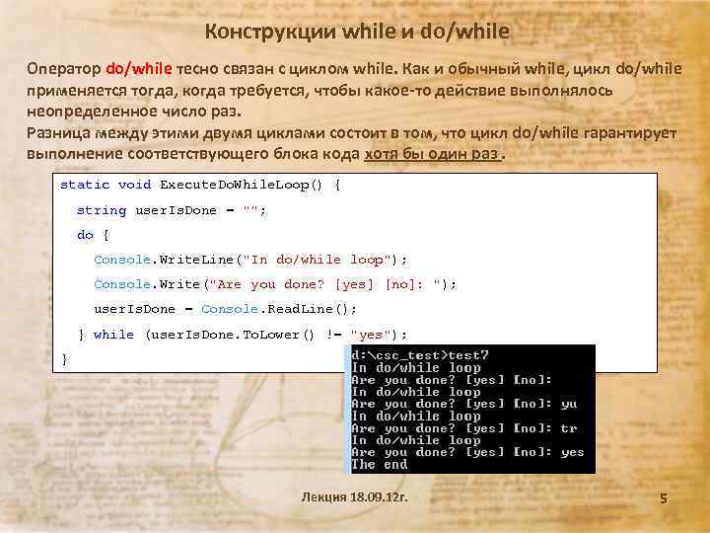The height and width of the screenshot is (533, 710).
Task: Click the slide number 5
Action: tap(664, 498)
